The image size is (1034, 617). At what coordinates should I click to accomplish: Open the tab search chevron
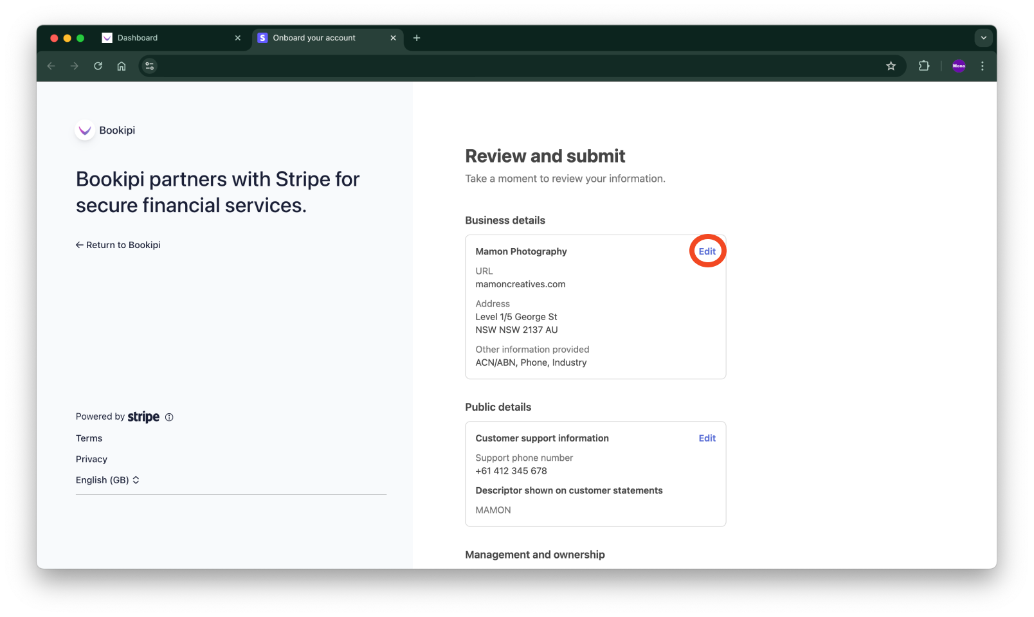tap(983, 38)
